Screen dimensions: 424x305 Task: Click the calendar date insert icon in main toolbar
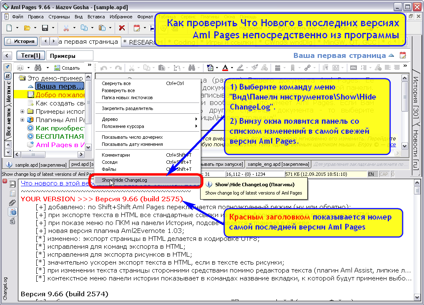coord(137,28)
